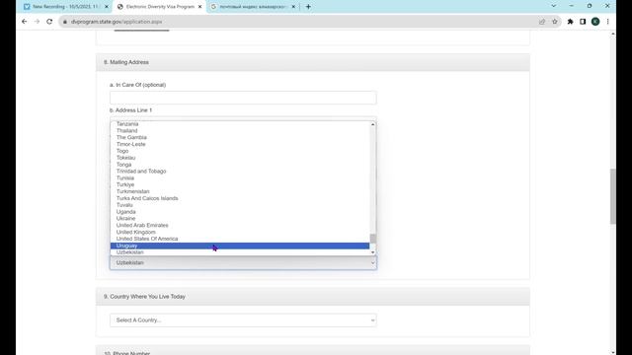The height and width of the screenshot is (355, 632).
Task: Open the browser side panel
Action: (583, 22)
